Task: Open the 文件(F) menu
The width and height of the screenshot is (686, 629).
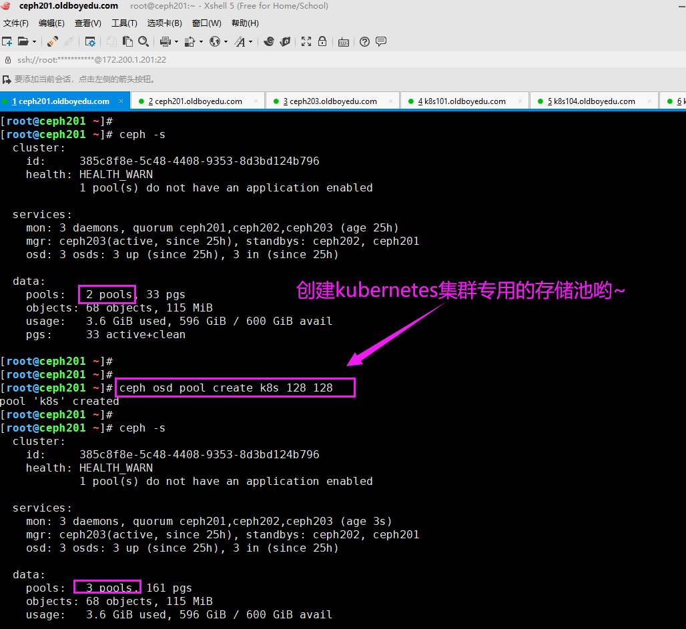Action: click(x=16, y=23)
